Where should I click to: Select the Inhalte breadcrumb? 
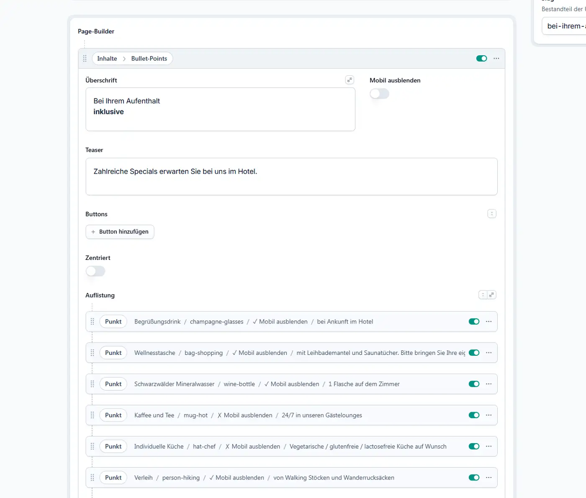click(107, 59)
